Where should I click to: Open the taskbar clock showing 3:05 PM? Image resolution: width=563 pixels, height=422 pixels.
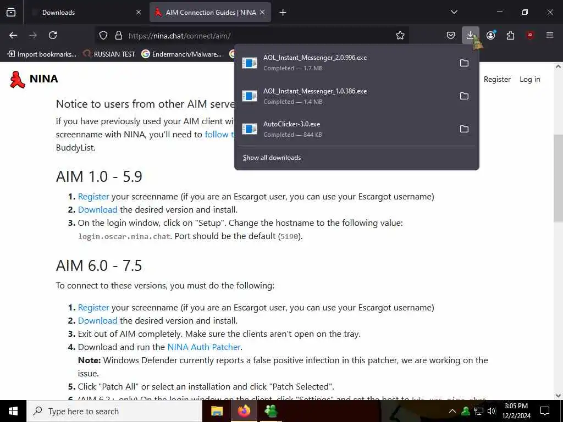coord(516,411)
